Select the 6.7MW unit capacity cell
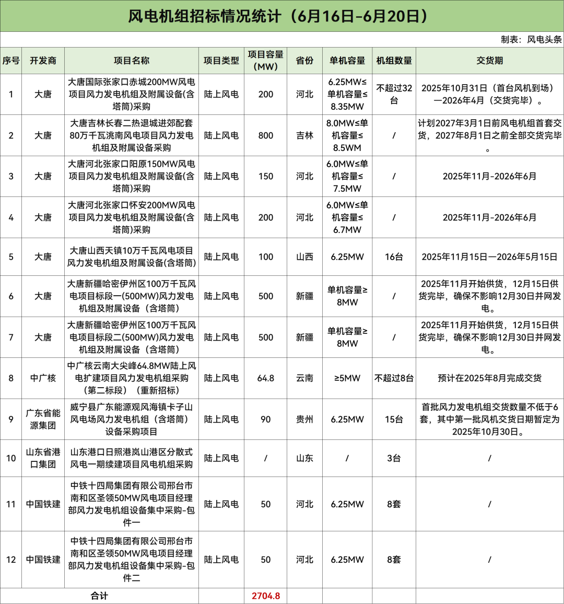564x604 pixels. pyautogui.click(x=347, y=218)
